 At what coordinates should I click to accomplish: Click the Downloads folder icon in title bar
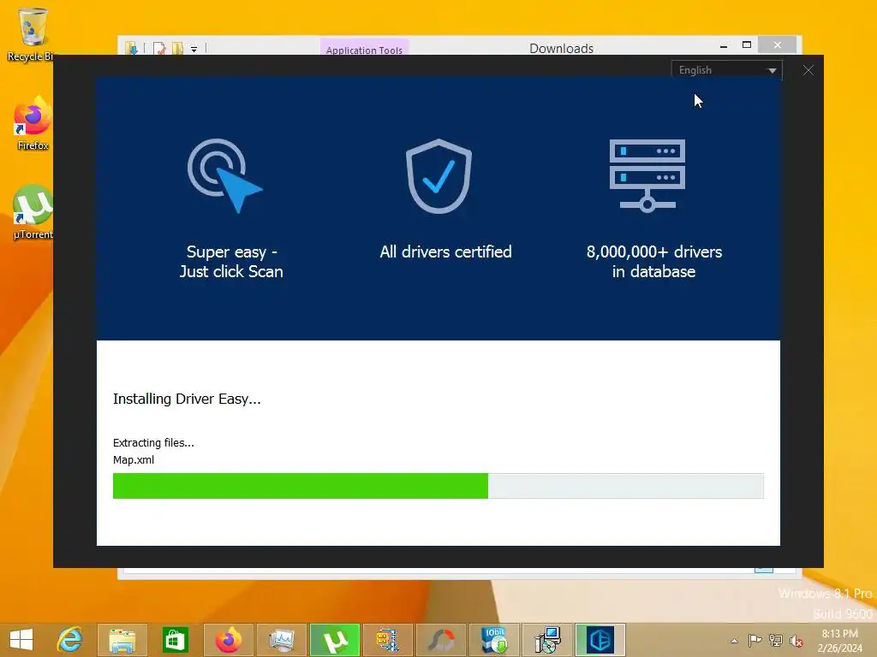point(132,48)
